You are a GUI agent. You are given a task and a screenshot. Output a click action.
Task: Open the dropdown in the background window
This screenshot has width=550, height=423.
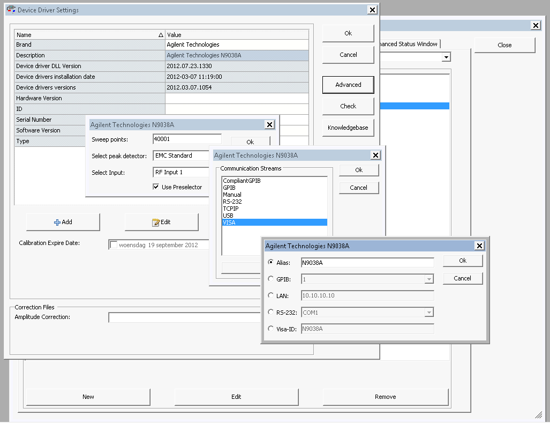pyautogui.click(x=446, y=57)
